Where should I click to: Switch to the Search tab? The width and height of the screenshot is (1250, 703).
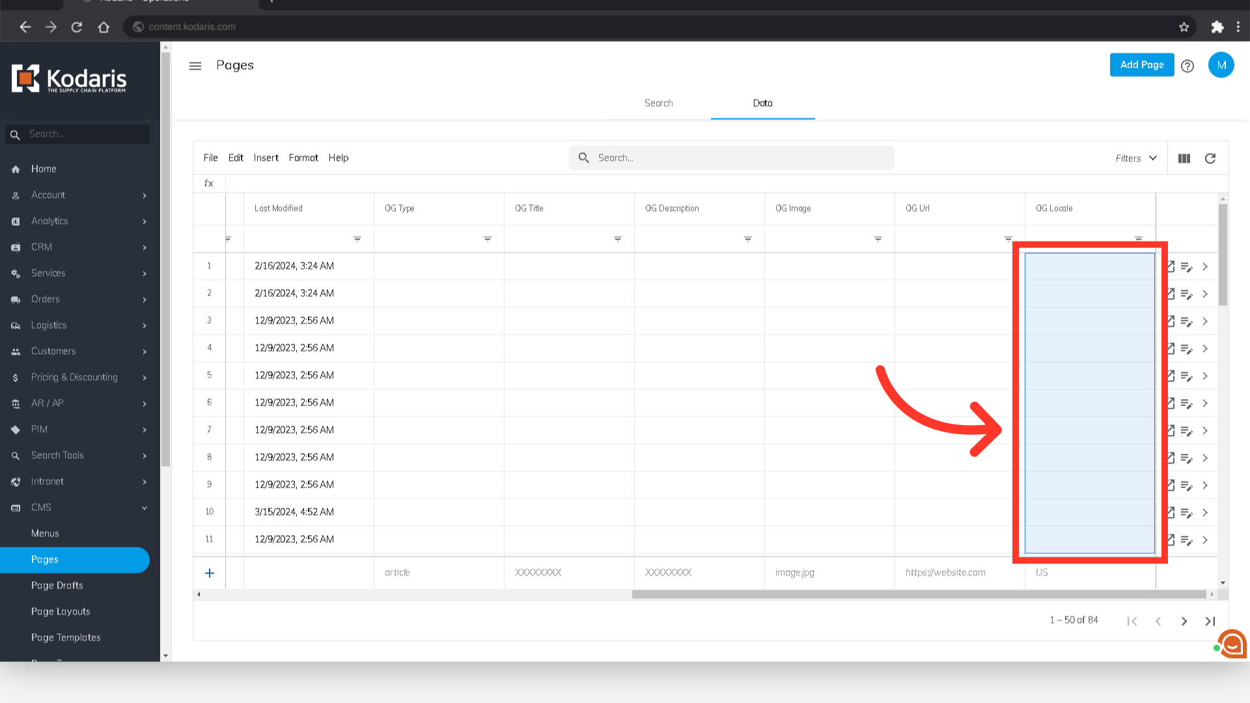(658, 103)
